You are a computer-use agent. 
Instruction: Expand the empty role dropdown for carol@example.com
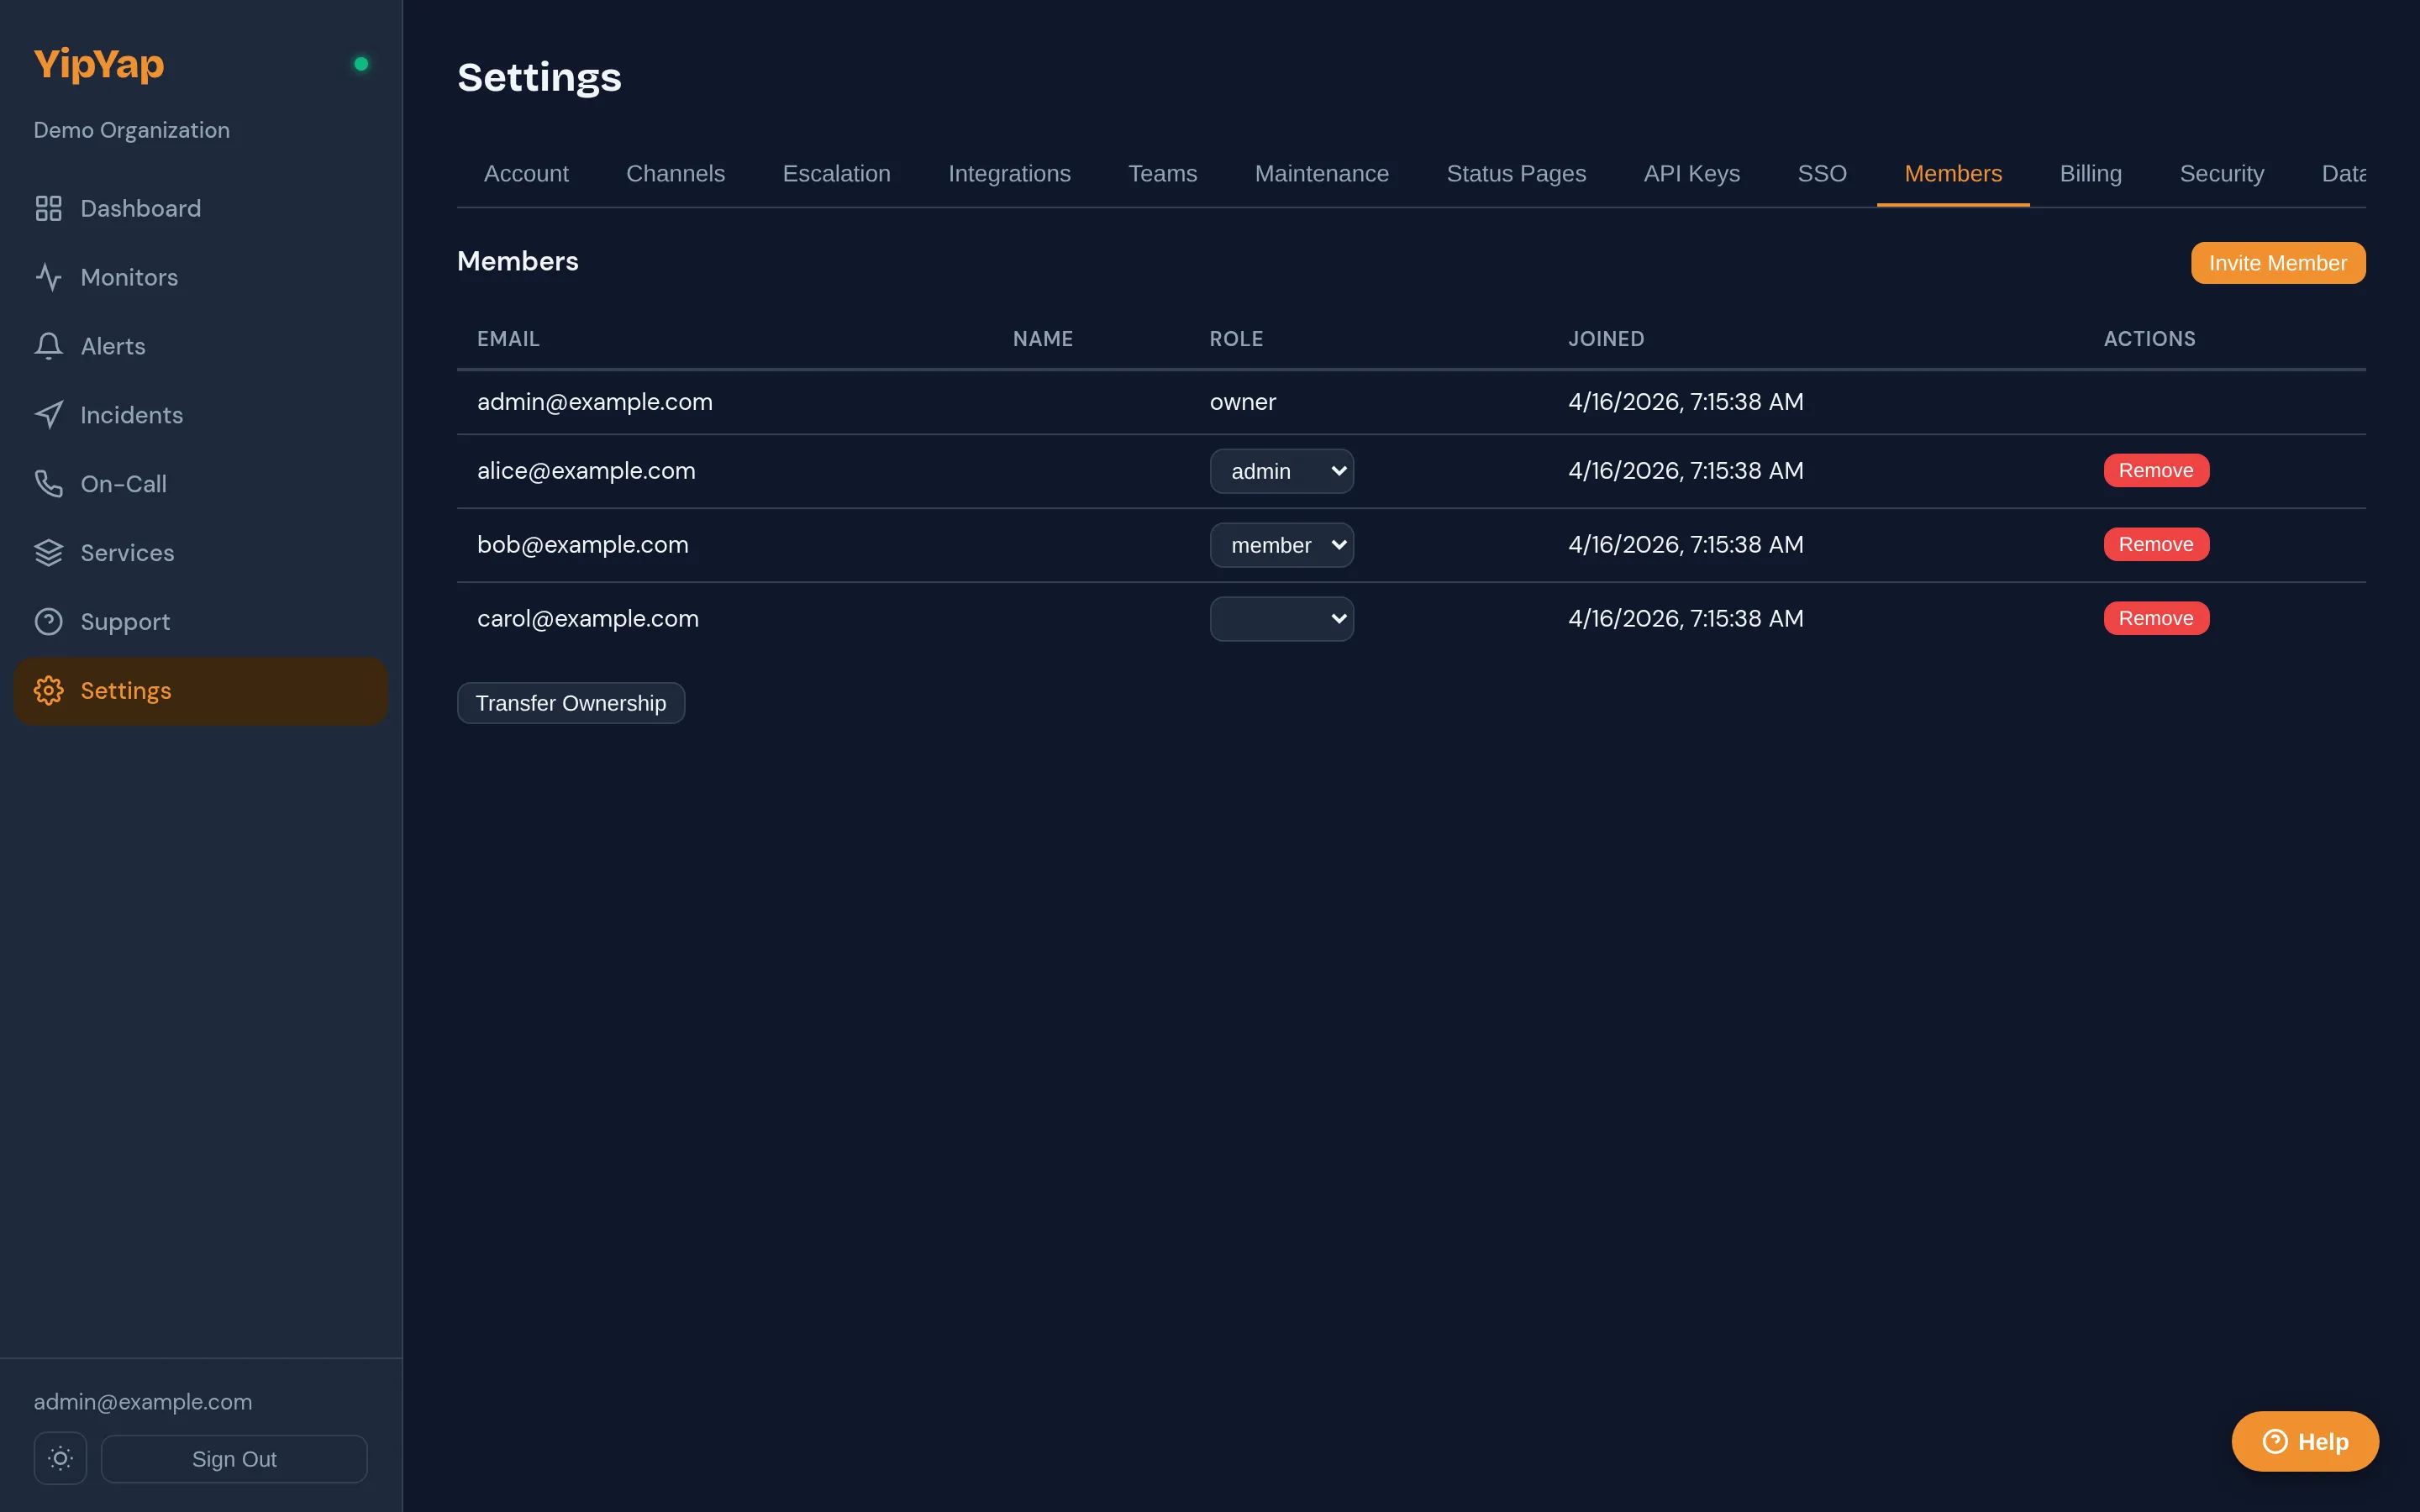click(x=1282, y=618)
